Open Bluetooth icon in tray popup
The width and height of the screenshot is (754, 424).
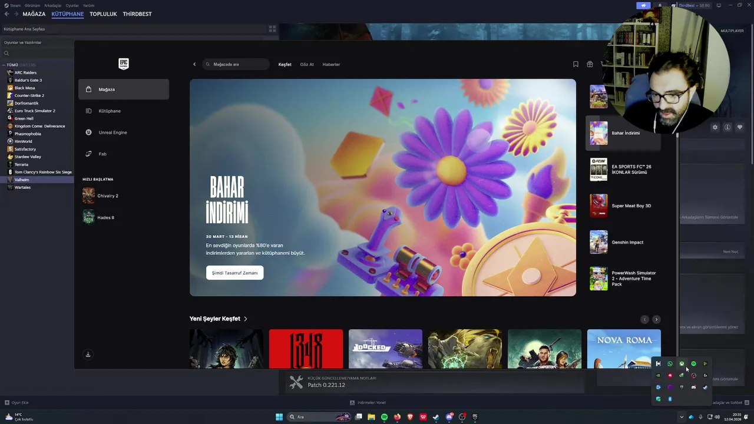tap(670, 399)
